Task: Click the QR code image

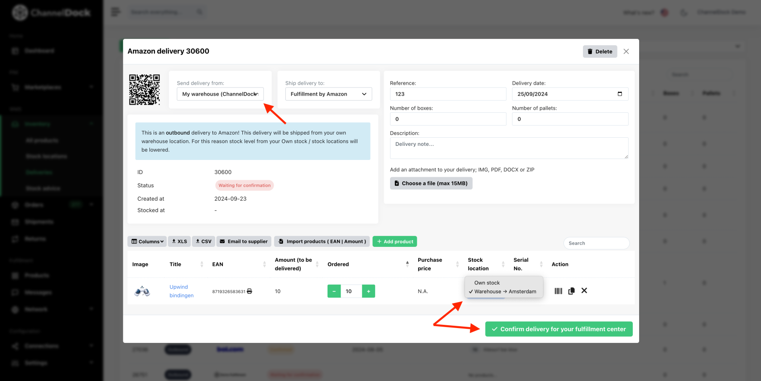Action: [144, 90]
